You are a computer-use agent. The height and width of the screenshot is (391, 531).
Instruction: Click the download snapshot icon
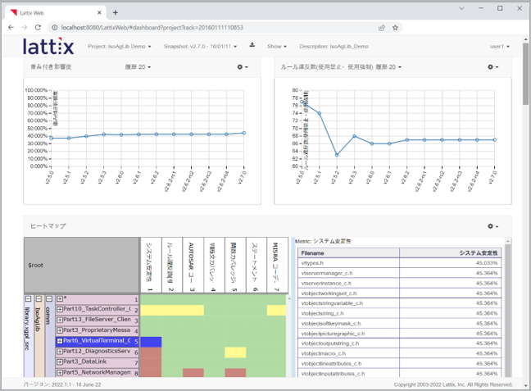[252, 45]
